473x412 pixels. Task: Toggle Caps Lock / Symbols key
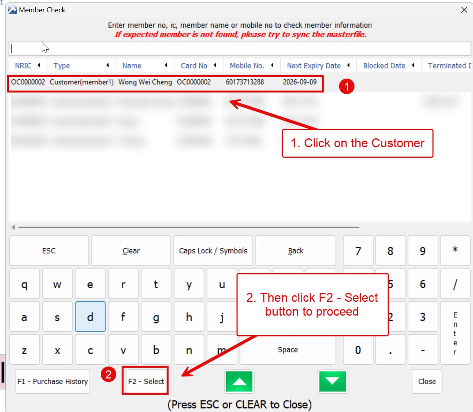(x=213, y=251)
